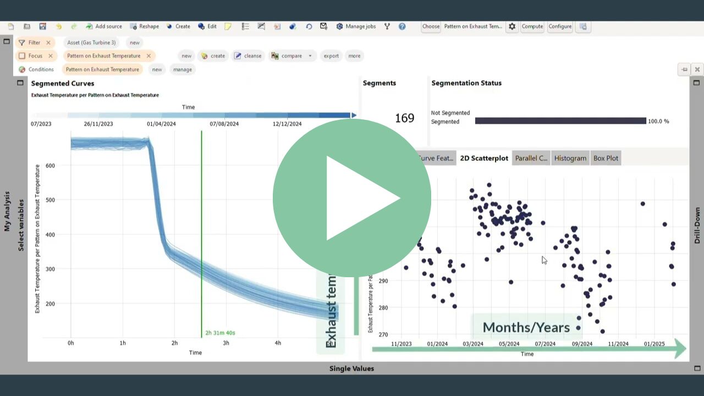
Task: Open the help question mark icon
Action: pos(402,26)
